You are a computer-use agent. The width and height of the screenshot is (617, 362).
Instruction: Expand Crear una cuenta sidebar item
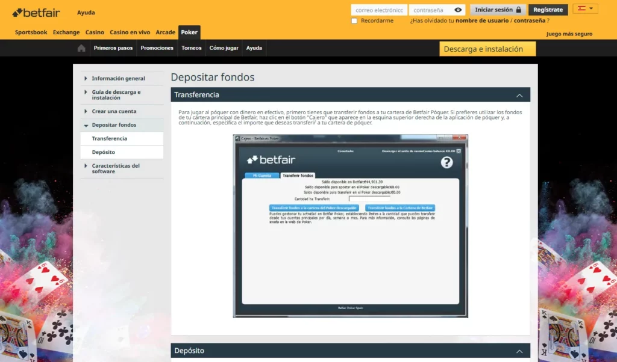[x=122, y=111]
